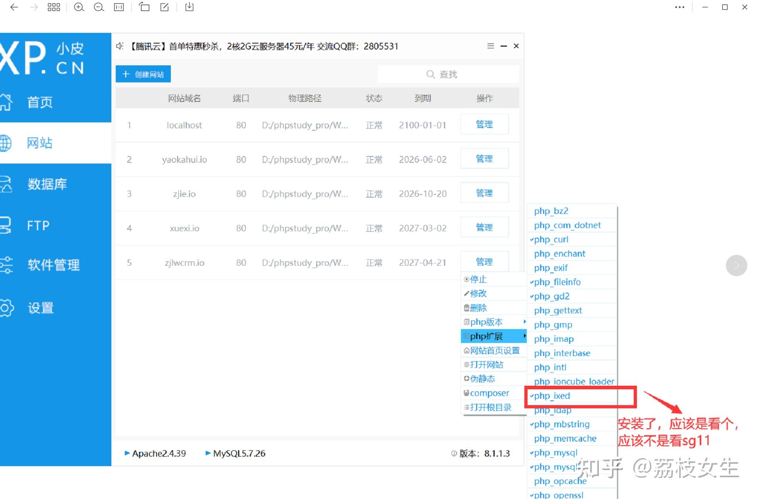Select 停止 from the context menu
This screenshot has height=499, width=759.
[478, 279]
